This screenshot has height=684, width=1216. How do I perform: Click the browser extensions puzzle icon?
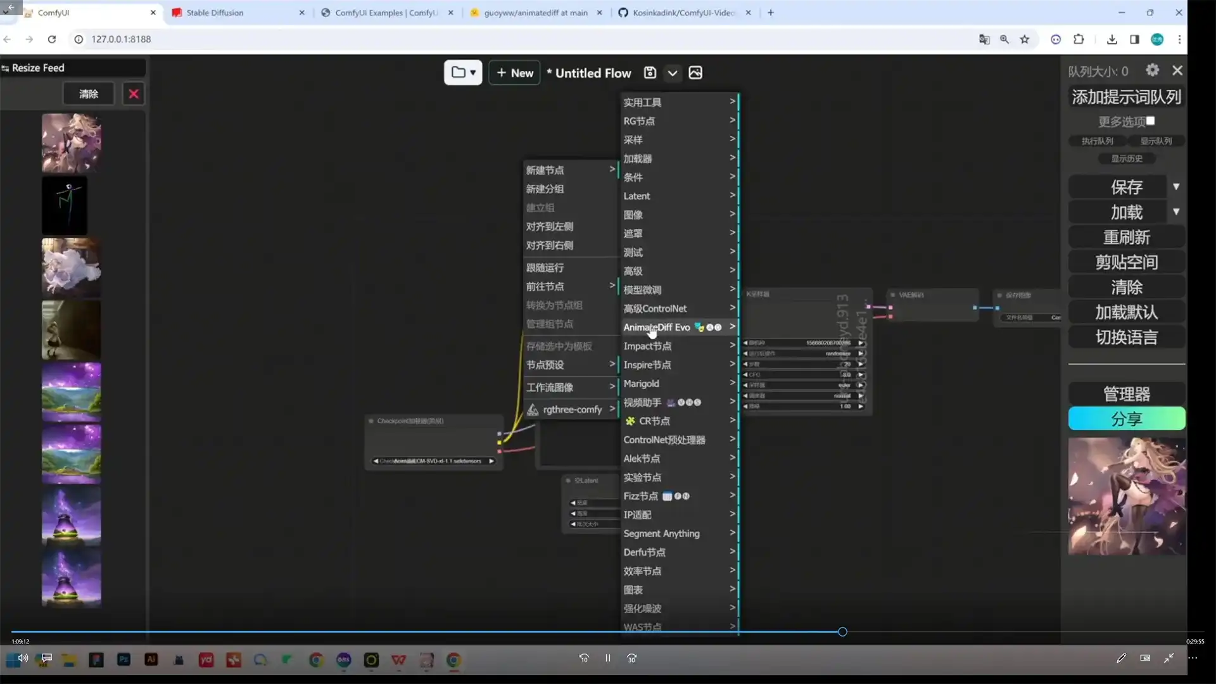1079,39
